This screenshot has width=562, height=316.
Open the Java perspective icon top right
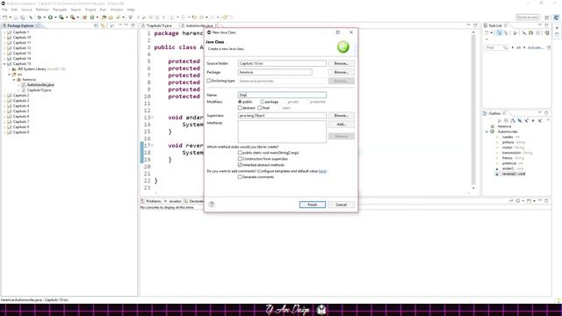pyautogui.click(x=556, y=18)
